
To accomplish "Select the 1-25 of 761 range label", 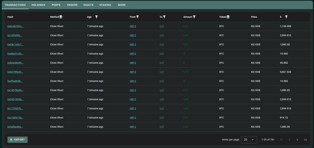I will point(268,140).
